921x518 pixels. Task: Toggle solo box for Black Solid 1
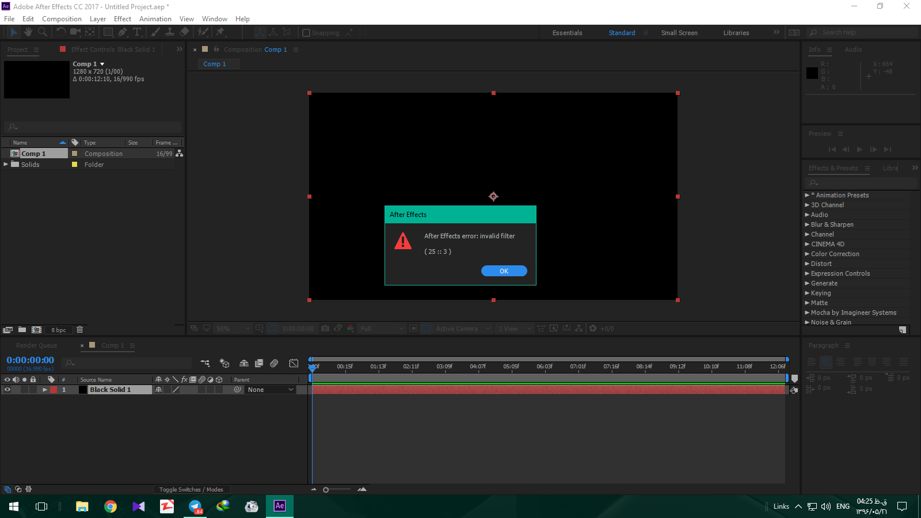(x=24, y=390)
